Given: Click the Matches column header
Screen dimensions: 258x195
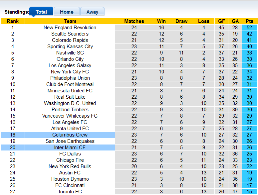Looking at the screenshot, I should [x=134, y=21].
